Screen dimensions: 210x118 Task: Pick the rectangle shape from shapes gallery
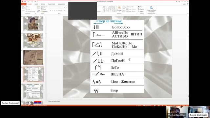pyautogui.click(x=110, y=7)
